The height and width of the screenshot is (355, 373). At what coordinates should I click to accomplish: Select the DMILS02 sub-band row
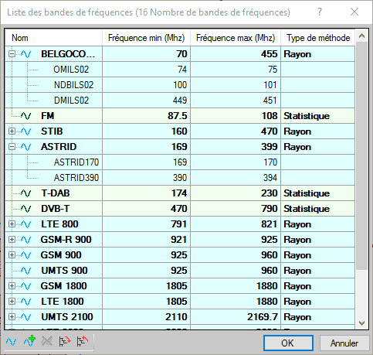pyautogui.click(x=180, y=101)
